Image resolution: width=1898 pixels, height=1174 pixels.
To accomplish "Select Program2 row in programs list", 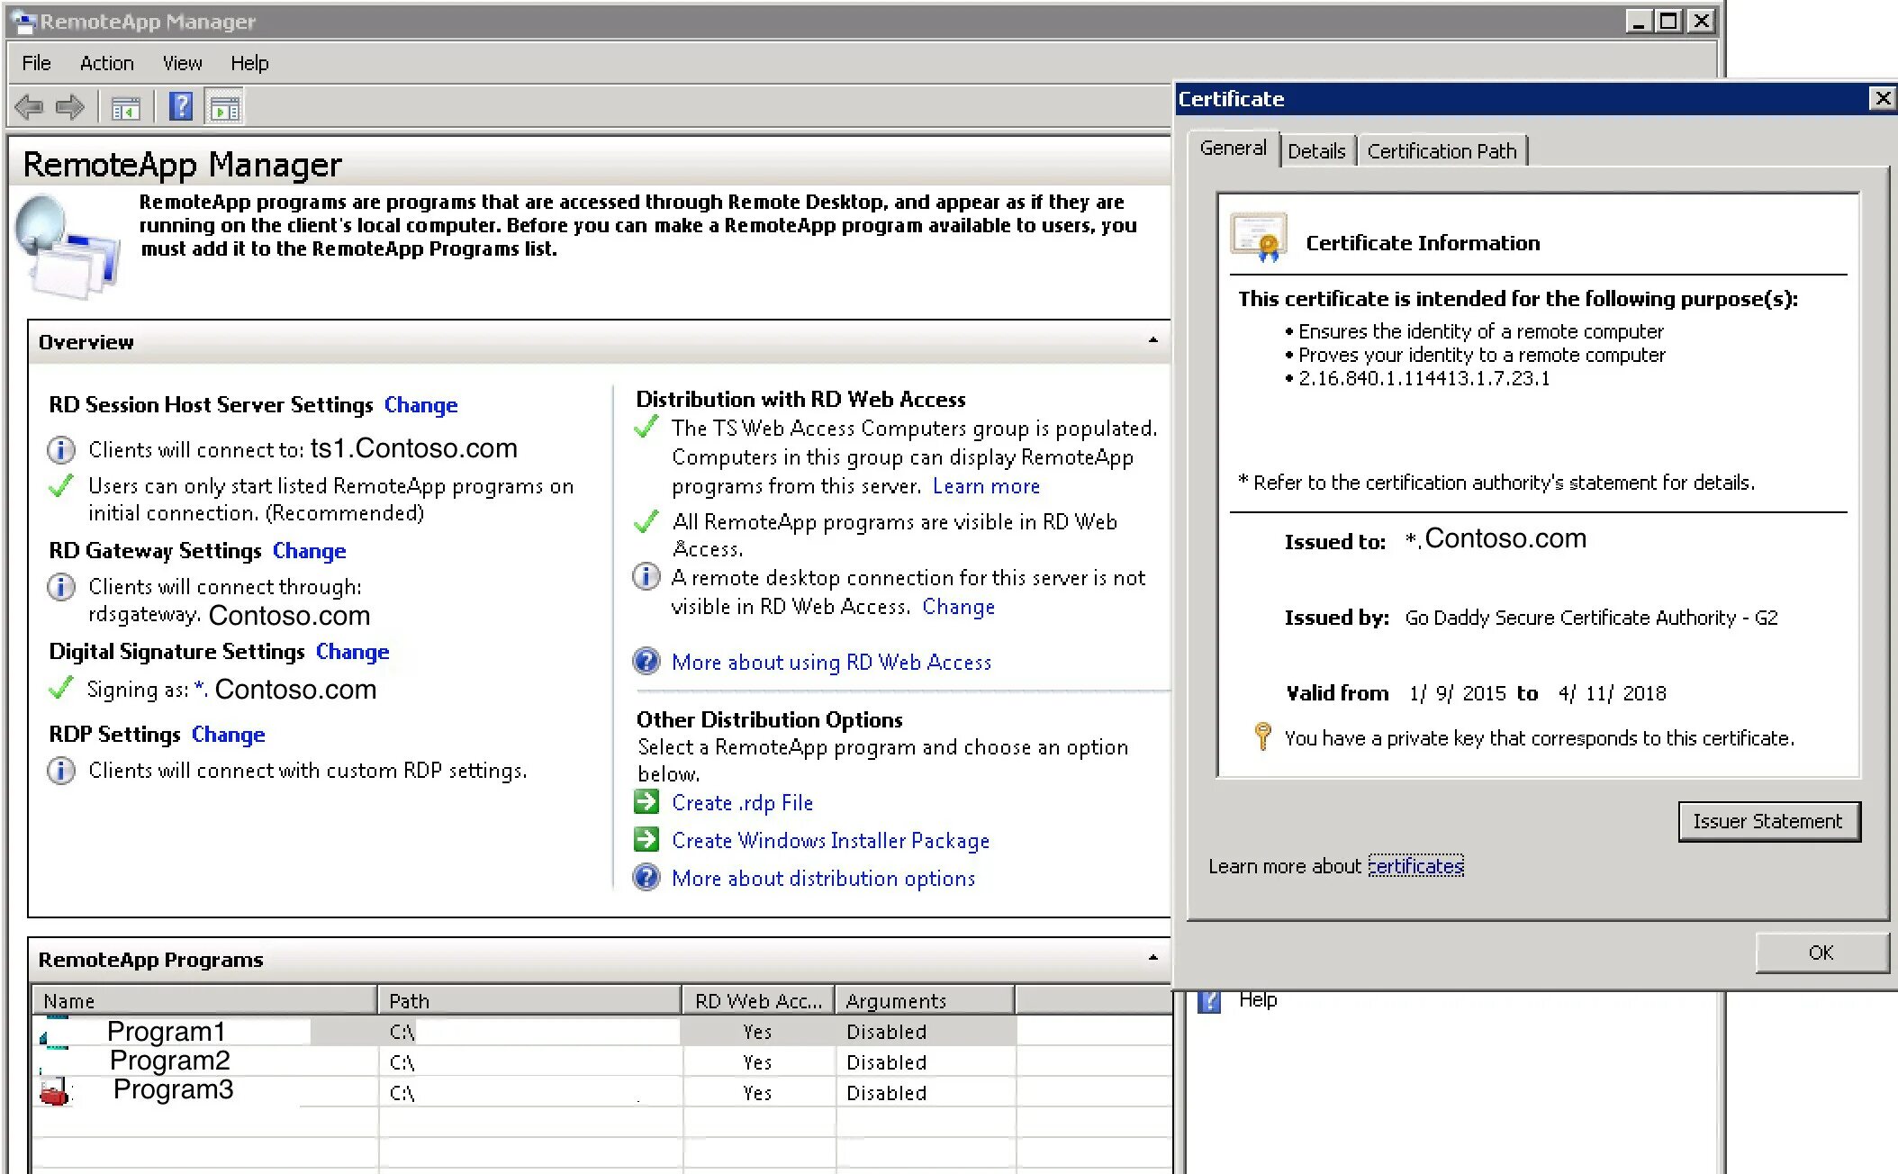I will tap(169, 1061).
